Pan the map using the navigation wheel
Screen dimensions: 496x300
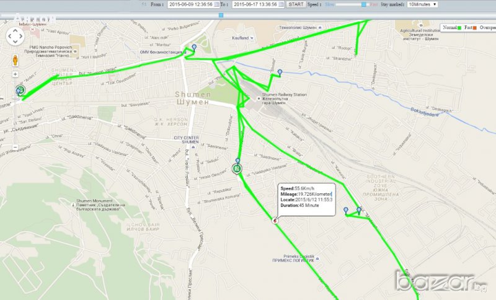[x=15, y=37]
